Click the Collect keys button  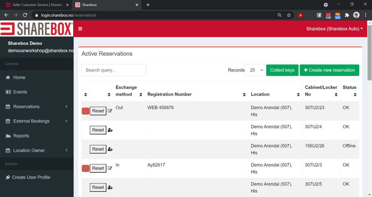[x=282, y=70]
